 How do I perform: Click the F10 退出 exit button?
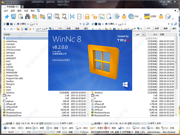(x=139, y=128)
